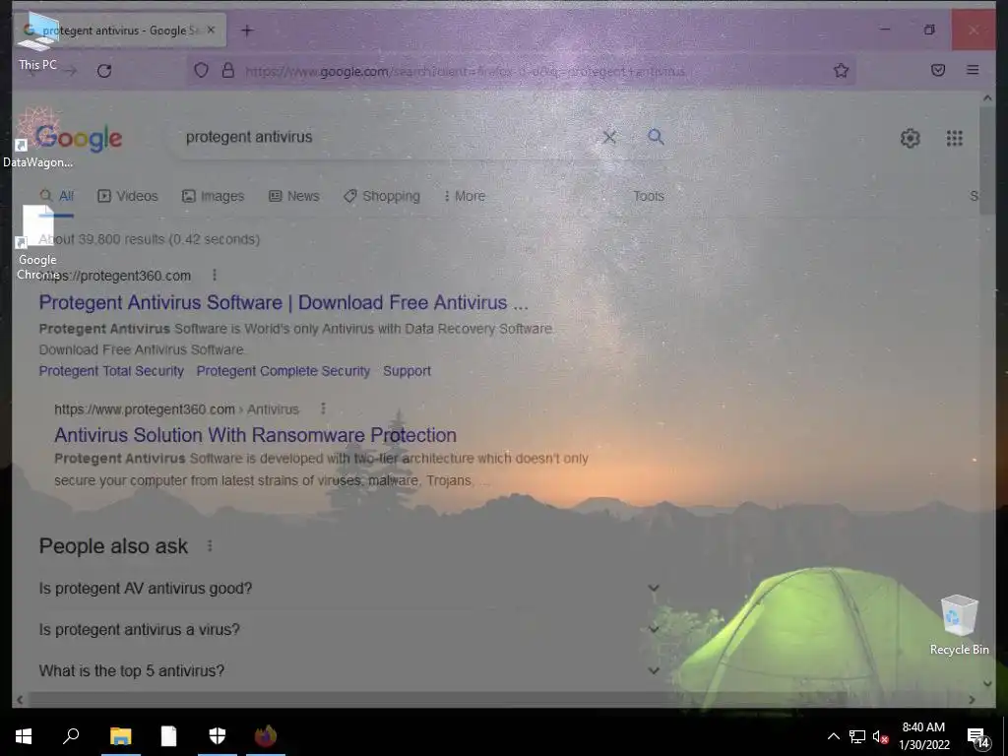Click the 'About 39,800 results' text
This screenshot has height=756, width=1008.
[x=150, y=239]
